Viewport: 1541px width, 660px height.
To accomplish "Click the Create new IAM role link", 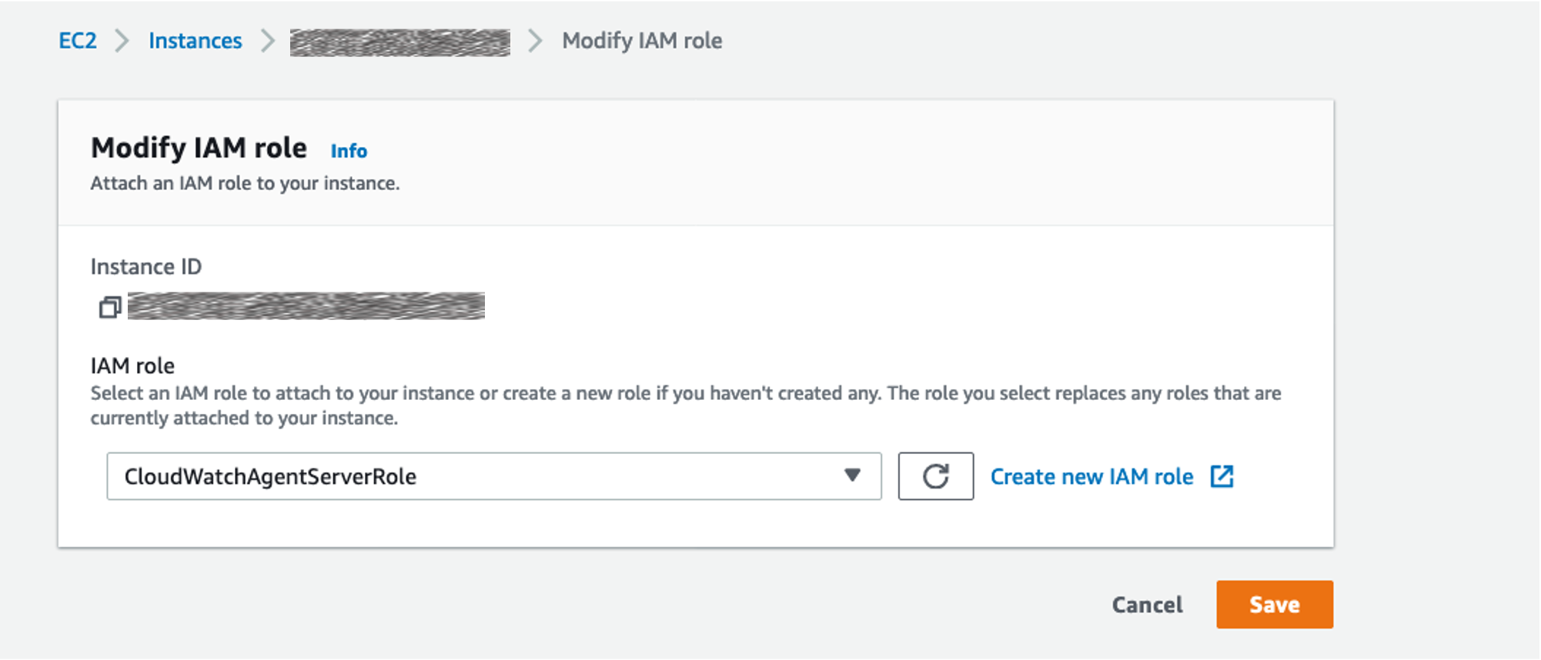I will (x=1091, y=477).
